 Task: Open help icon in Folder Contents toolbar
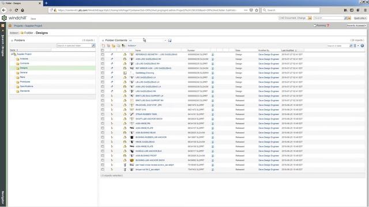tap(362, 46)
